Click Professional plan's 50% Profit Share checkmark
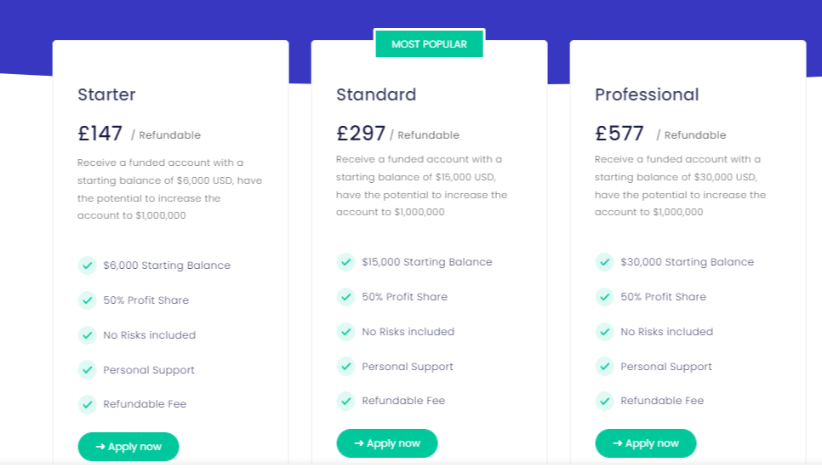Viewport: 822px width, 468px height. click(604, 297)
